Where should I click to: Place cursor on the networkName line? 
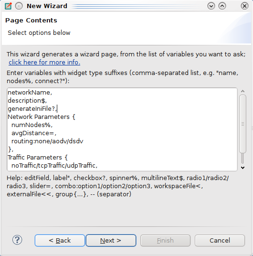coord(30,93)
